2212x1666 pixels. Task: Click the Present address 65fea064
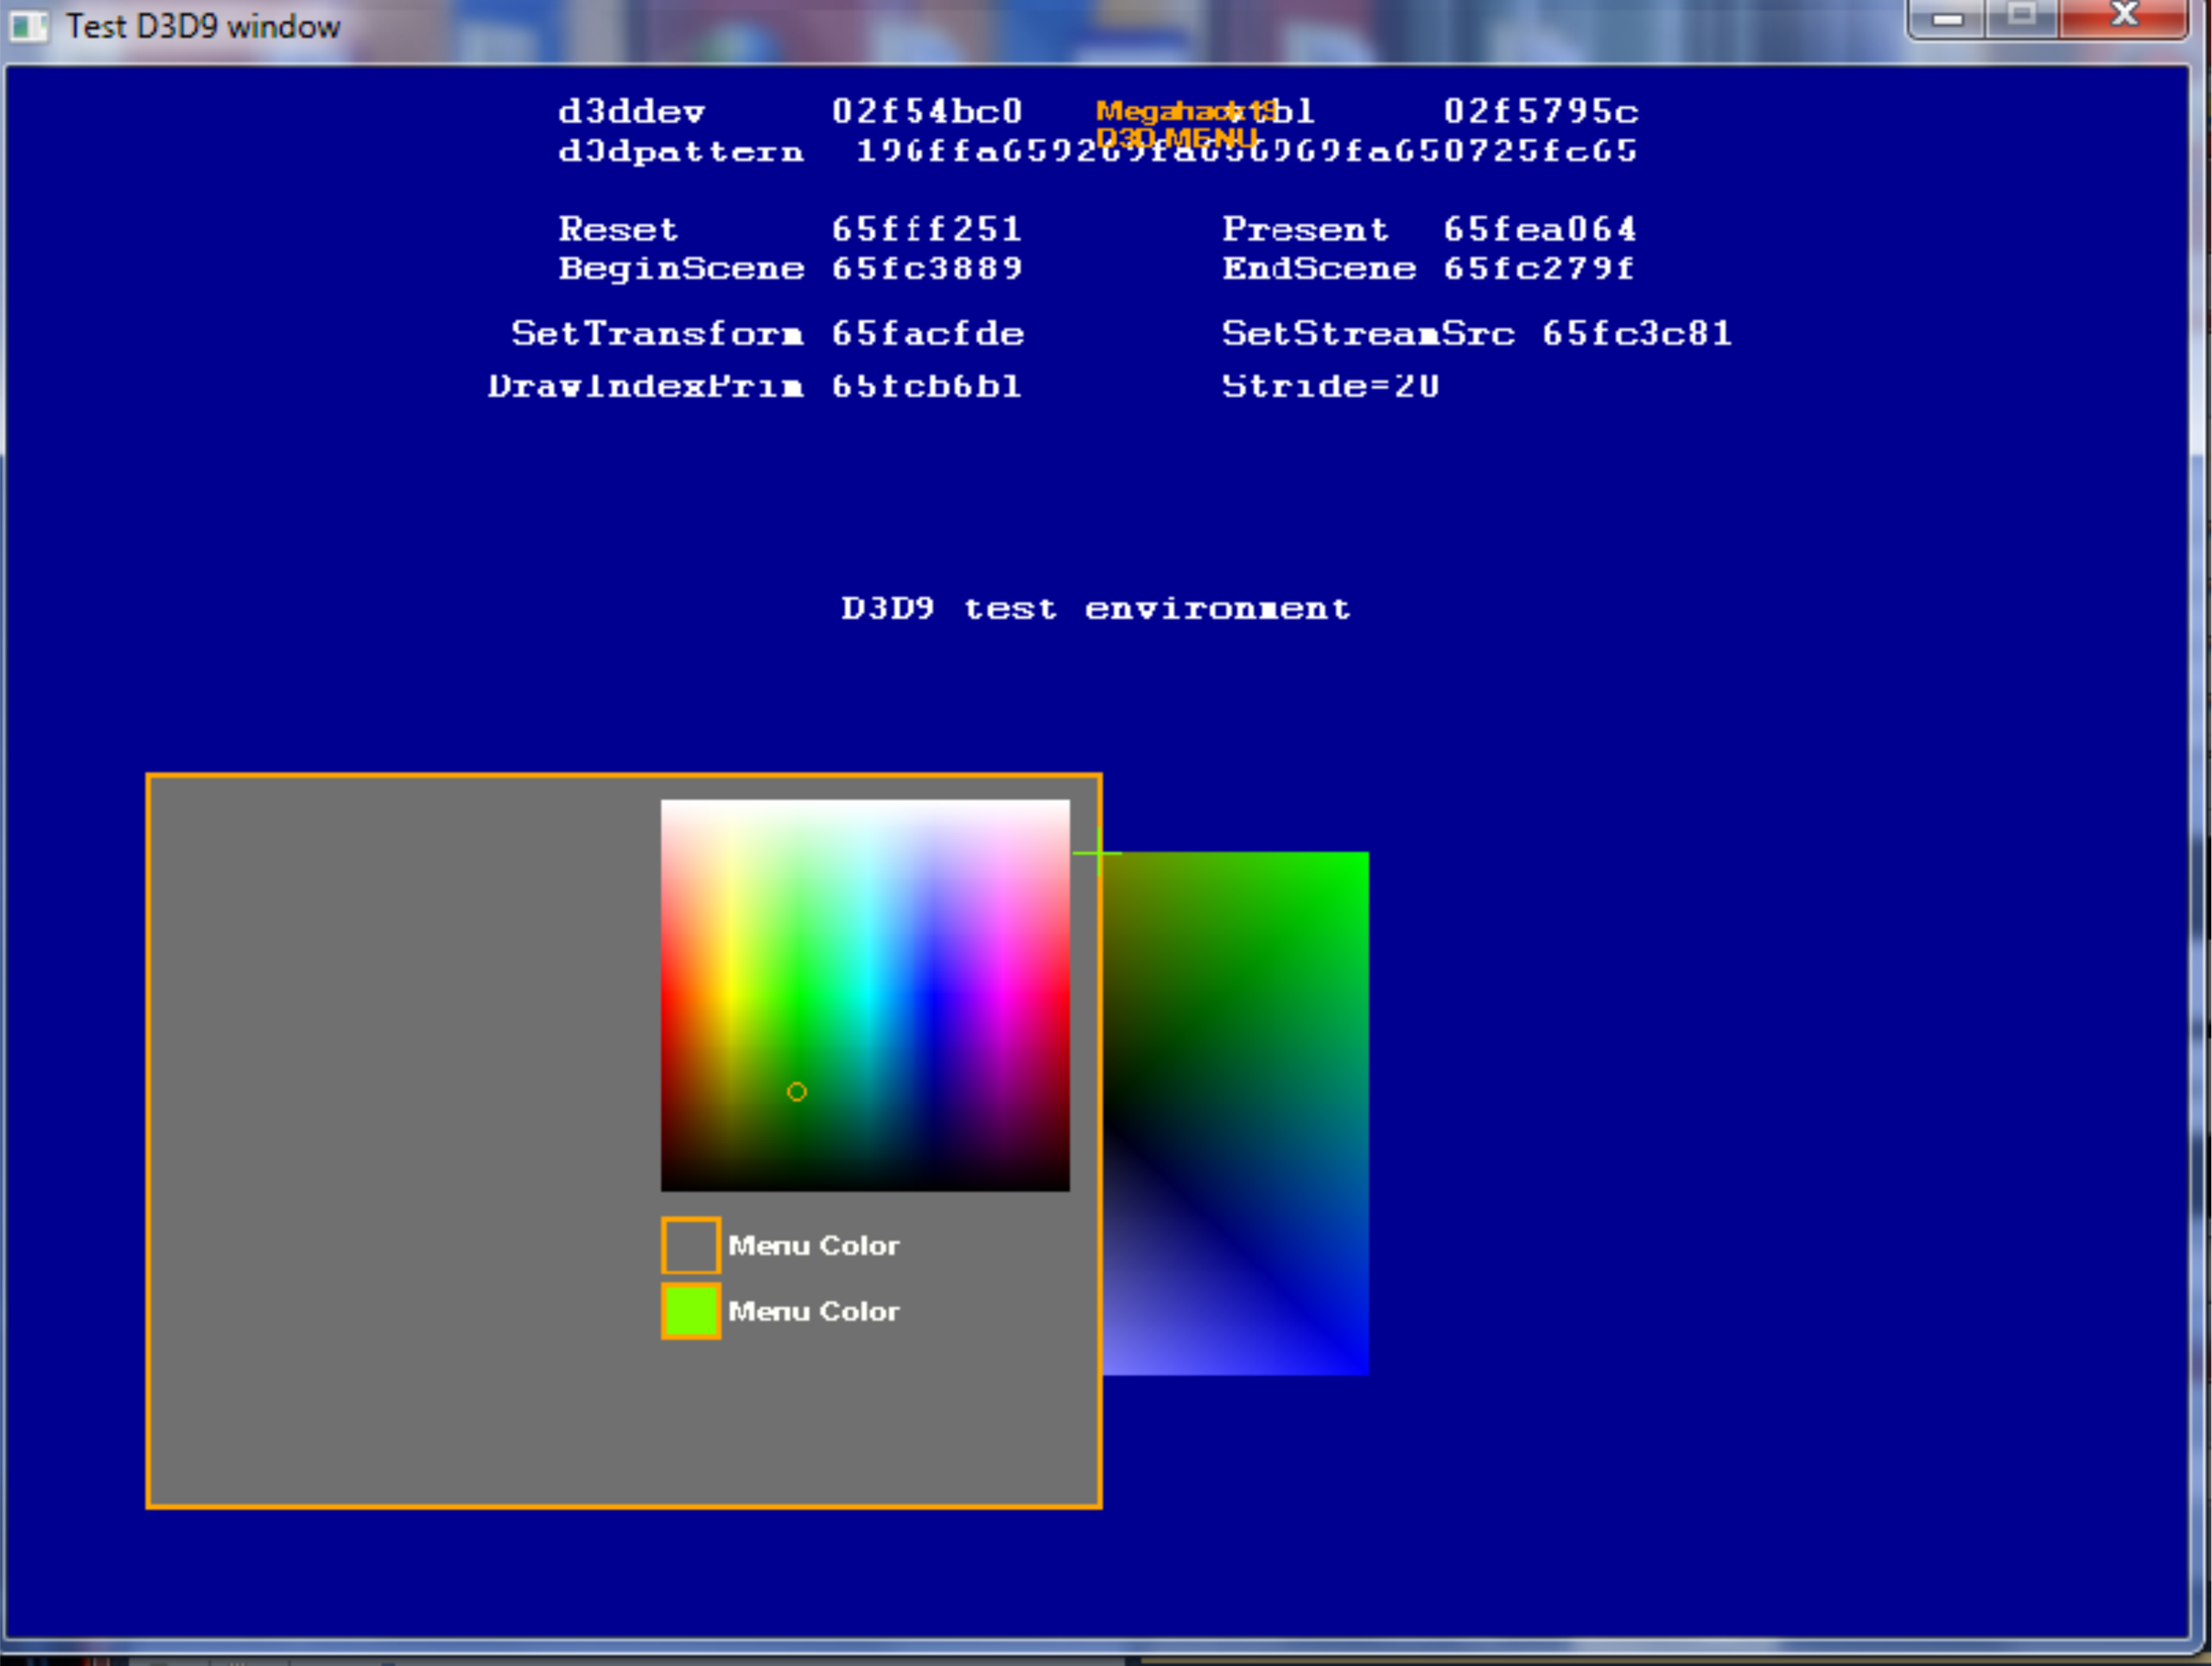click(1540, 229)
